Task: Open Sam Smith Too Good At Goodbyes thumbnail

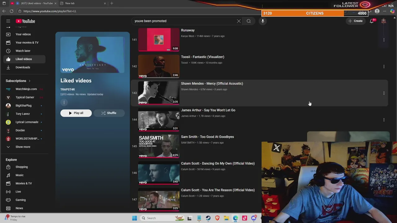Action: pos(158,146)
